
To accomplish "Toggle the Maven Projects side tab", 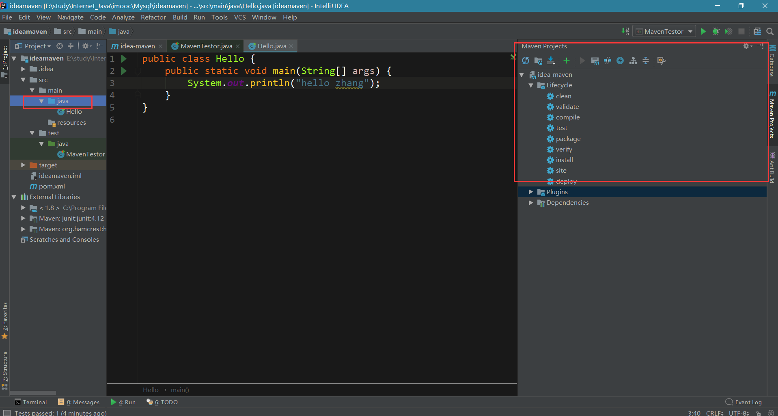I will coord(772,115).
